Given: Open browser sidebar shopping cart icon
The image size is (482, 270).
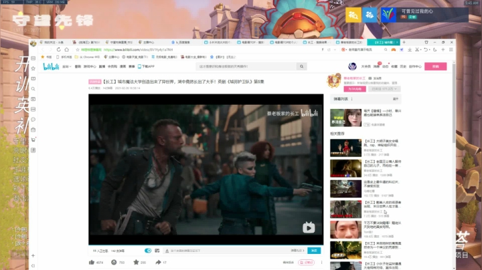Looking at the screenshot, I should point(33,140).
